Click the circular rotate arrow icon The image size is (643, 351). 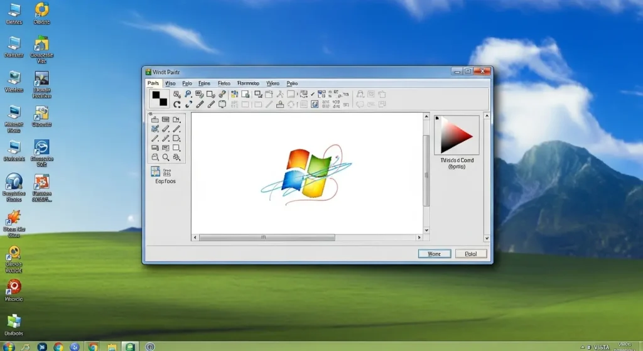click(x=176, y=105)
